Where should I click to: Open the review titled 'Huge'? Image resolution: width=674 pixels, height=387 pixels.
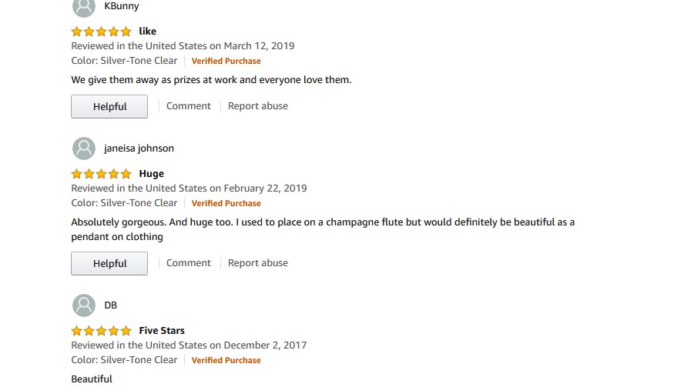(152, 174)
